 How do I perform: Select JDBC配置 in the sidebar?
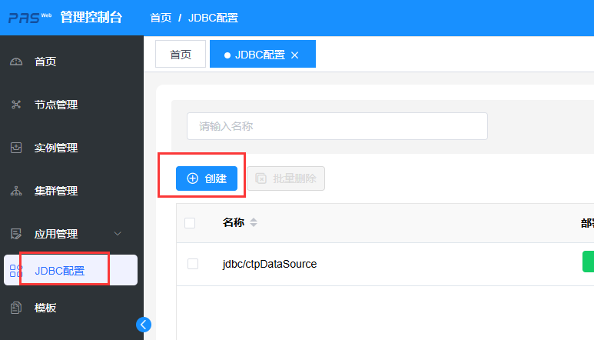[71, 270]
